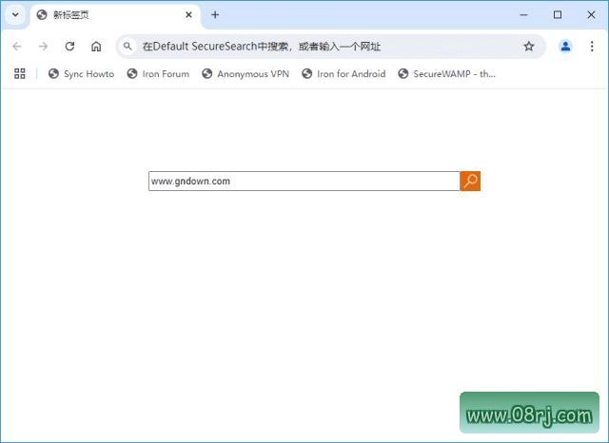Open a new tab with plus button
Viewport: 609px width, 443px height.
215,15
